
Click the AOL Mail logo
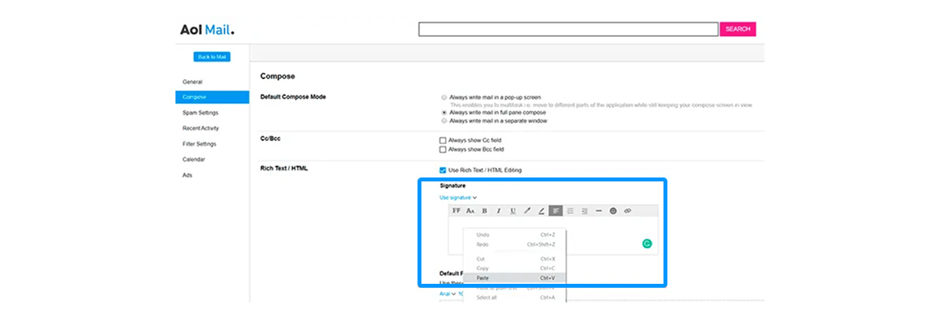[208, 30]
